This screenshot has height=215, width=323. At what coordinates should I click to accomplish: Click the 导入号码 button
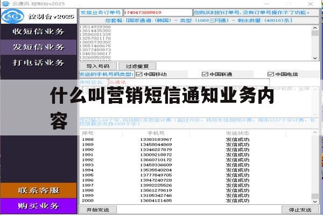tap(98, 66)
